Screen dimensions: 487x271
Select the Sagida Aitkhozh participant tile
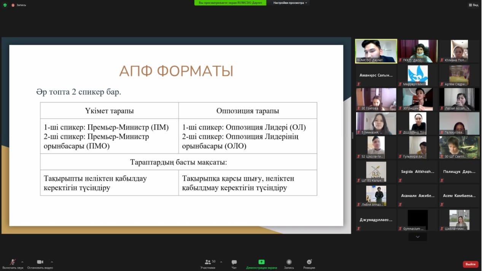click(417, 172)
